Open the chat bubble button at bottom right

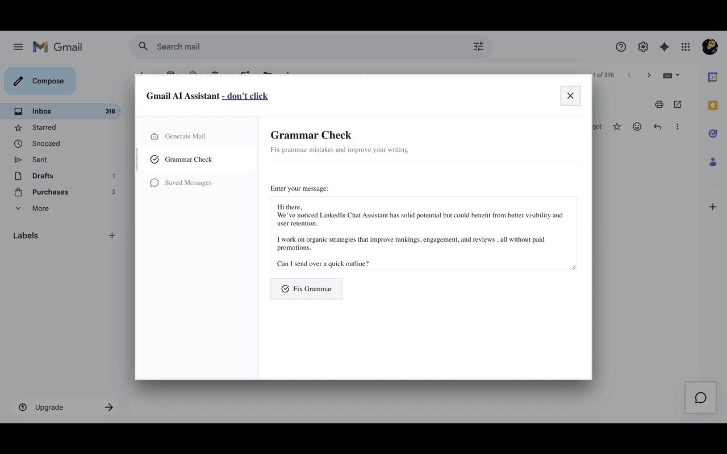(x=700, y=397)
